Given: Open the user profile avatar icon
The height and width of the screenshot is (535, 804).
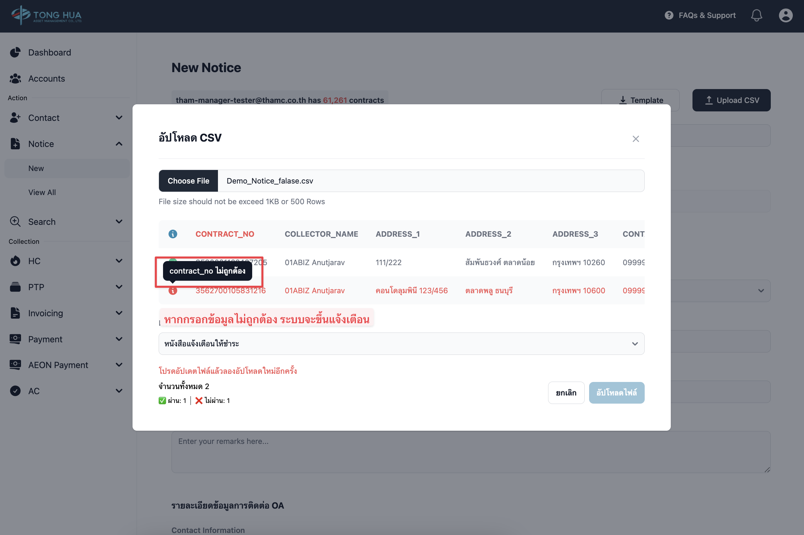Looking at the screenshot, I should [x=785, y=15].
